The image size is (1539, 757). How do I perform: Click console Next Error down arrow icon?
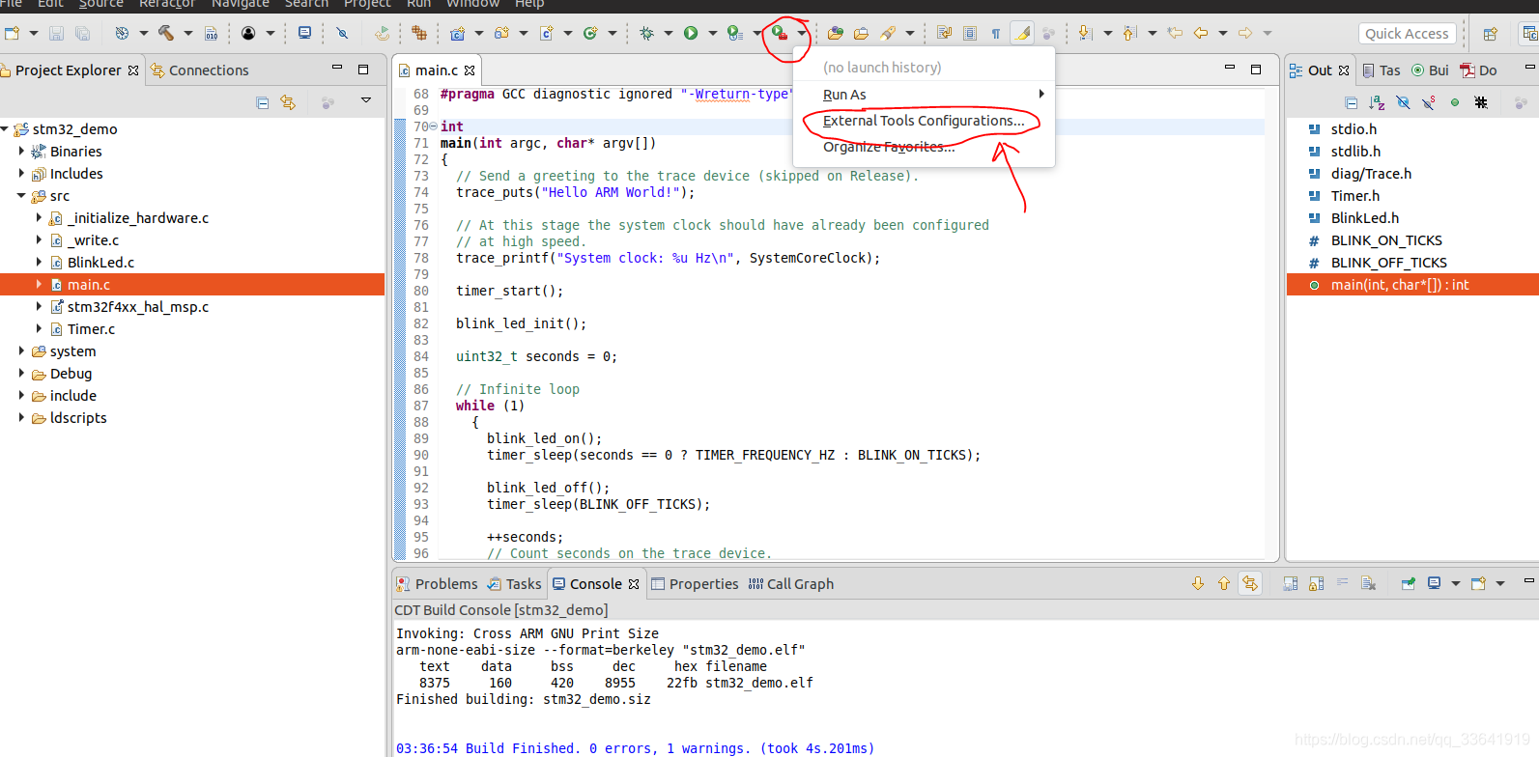coord(1198,583)
